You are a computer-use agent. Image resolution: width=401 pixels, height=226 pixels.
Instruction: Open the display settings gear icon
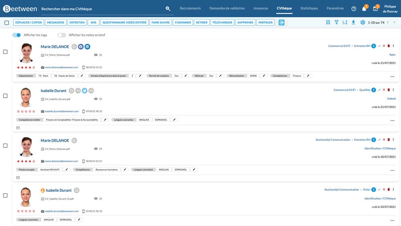pyautogui.click(x=363, y=22)
